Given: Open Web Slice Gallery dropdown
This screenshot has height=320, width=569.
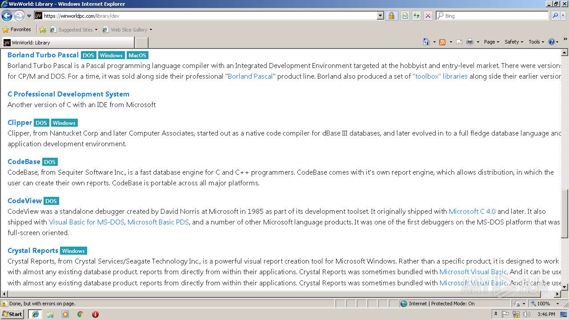Looking at the screenshot, I should (127, 30).
